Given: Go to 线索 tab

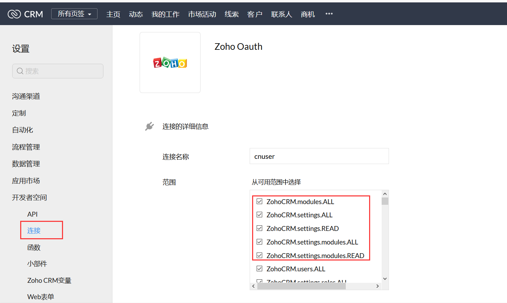Looking at the screenshot, I should tap(232, 14).
